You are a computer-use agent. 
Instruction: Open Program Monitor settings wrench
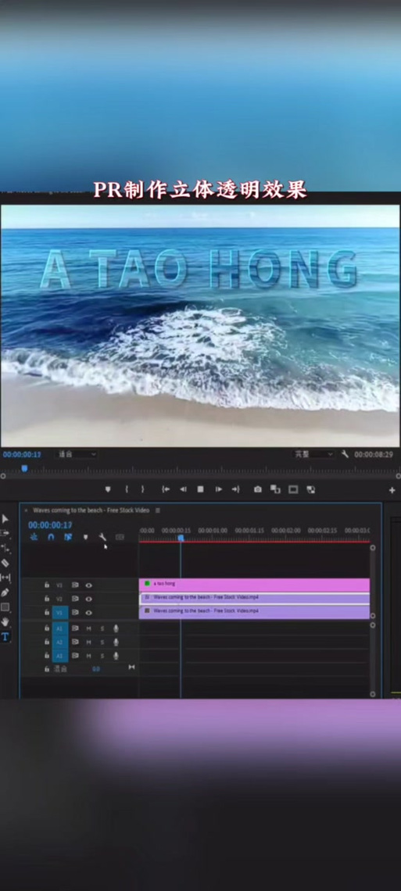[x=345, y=454]
